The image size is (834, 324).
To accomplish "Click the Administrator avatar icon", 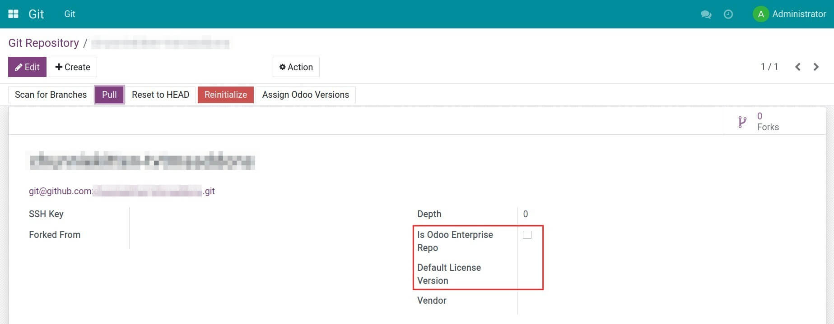I will (760, 14).
